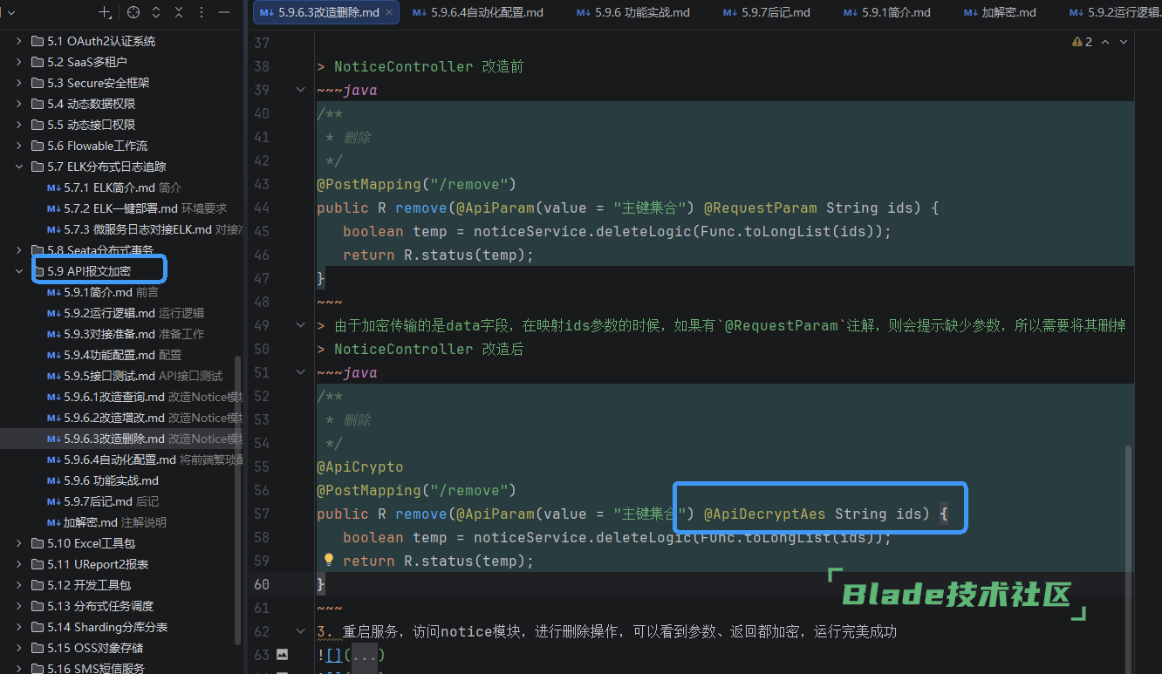Expand the 5.13 分布式任务调度 folder
This screenshot has width=1162, height=674.
(19, 606)
